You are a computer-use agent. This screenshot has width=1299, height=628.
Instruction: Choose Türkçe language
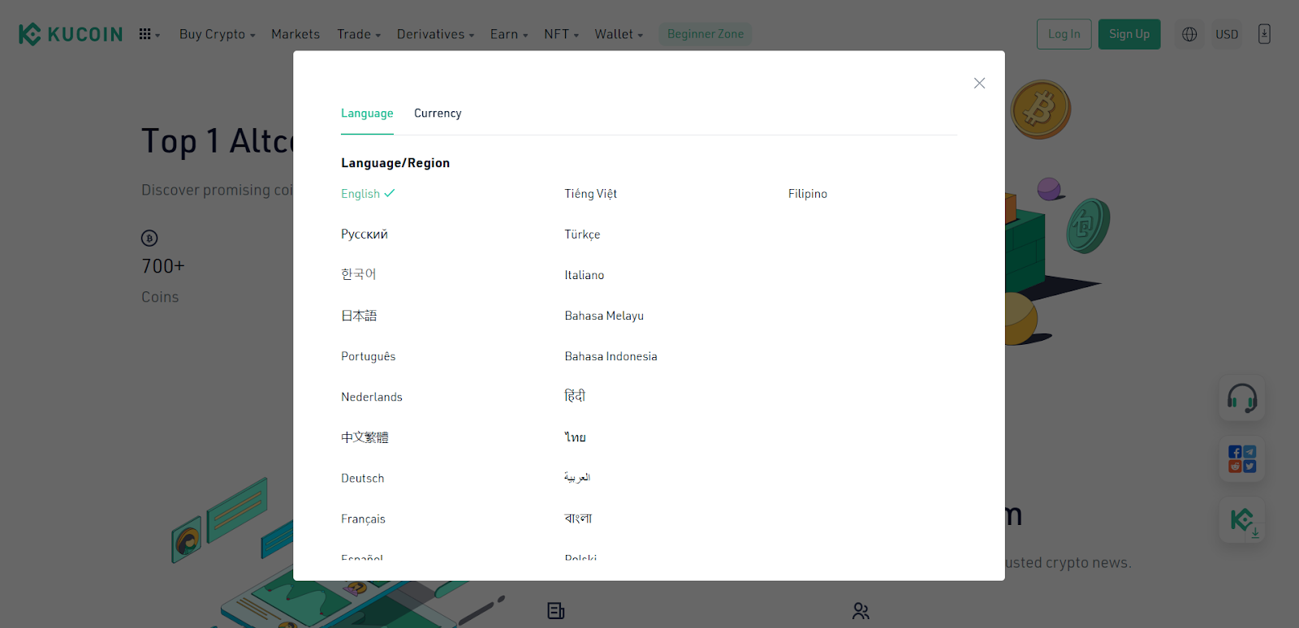click(x=583, y=234)
